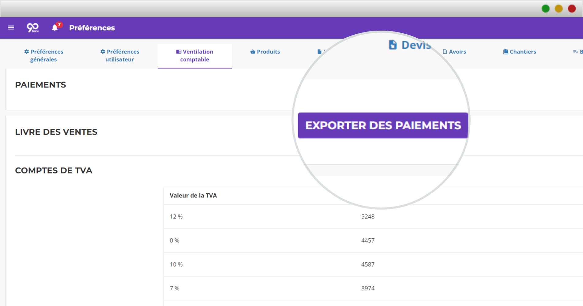Click Exporter des paiements button
The image size is (583, 306).
383,125
